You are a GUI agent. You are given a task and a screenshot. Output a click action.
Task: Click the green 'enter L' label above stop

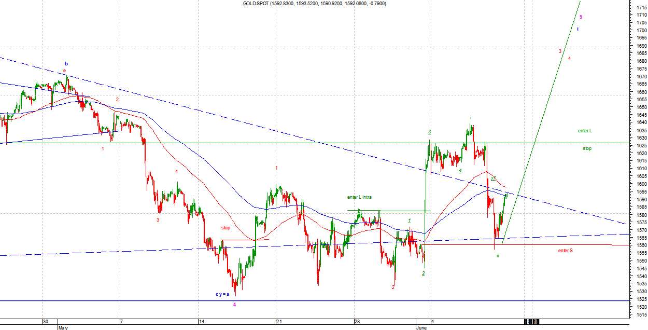[585, 131]
